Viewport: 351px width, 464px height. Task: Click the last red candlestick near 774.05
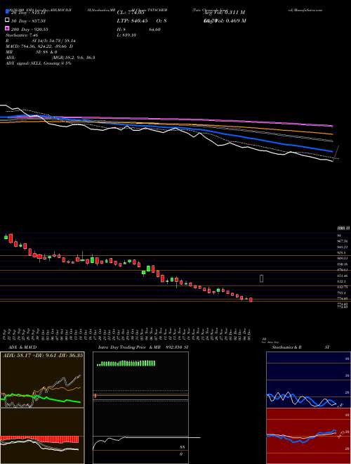pos(251,299)
